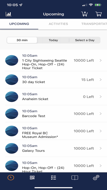Switch to the TRANSPORTATION tab
This screenshot has height=190, width=107.
94,24
